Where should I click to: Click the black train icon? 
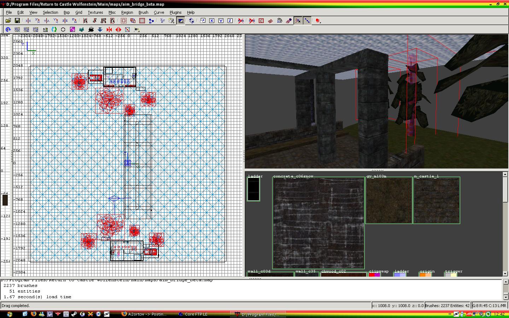coord(91,30)
